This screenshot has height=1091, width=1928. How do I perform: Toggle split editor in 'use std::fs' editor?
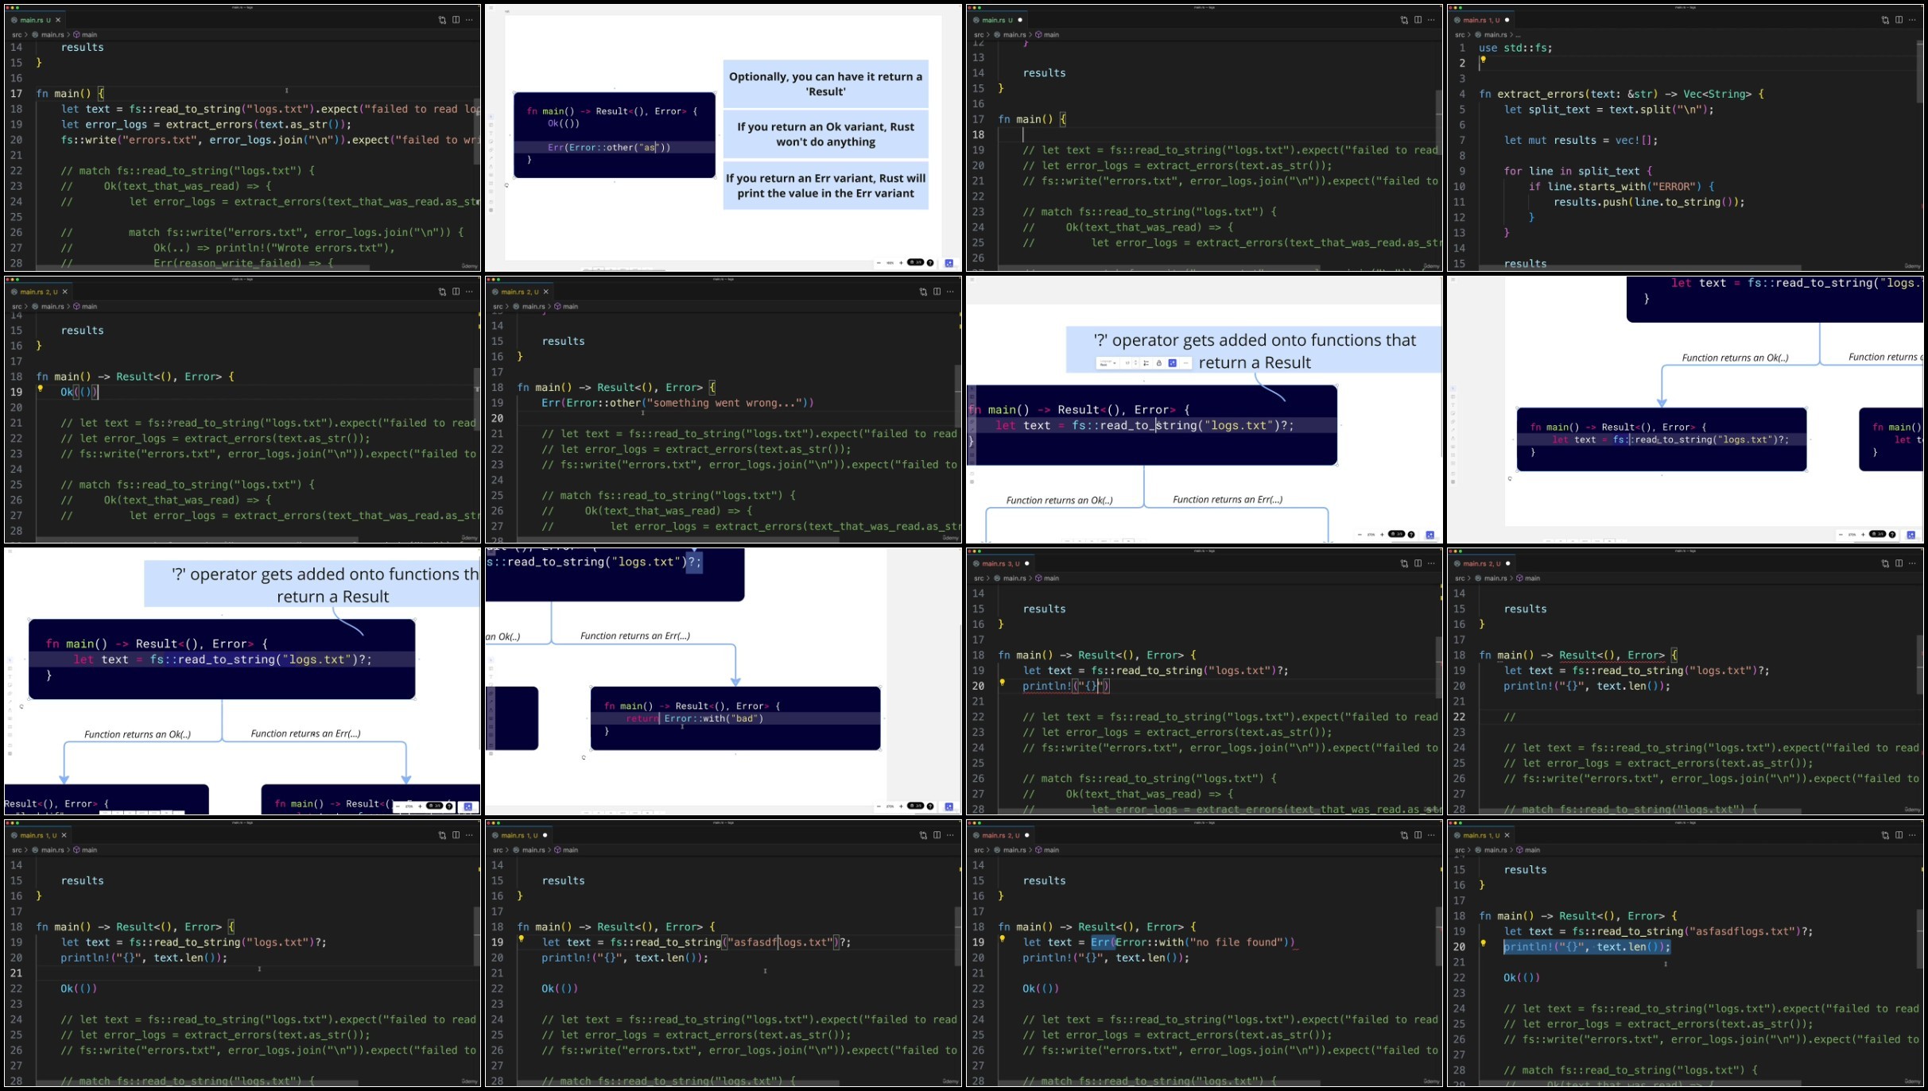(x=1899, y=20)
